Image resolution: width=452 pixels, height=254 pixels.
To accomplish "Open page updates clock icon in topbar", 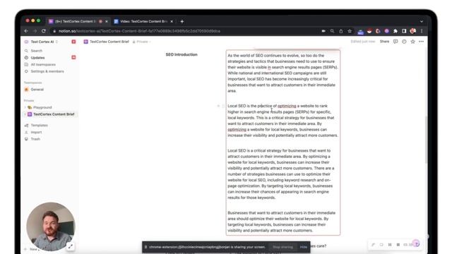I will tap(404, 42).
